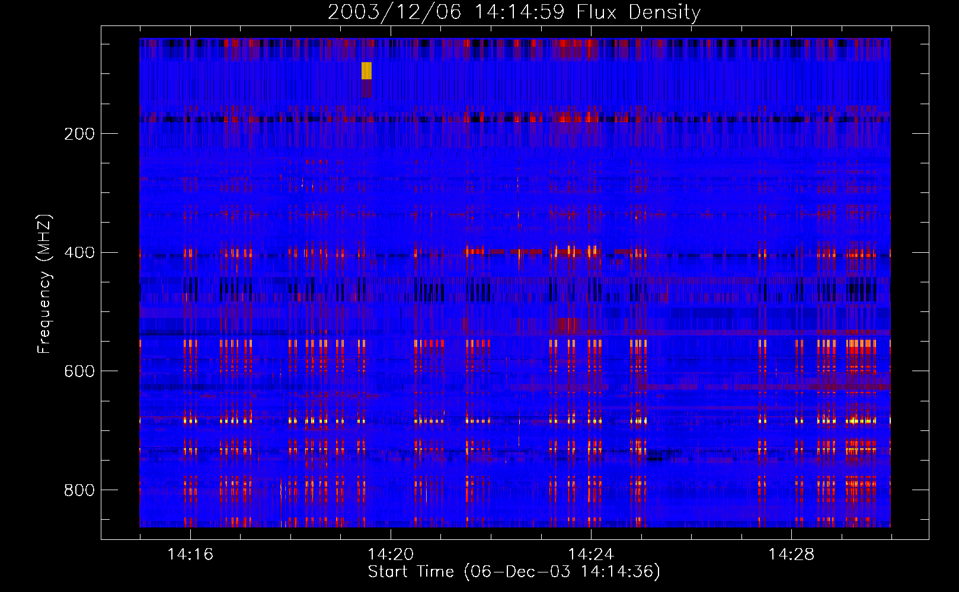
Task: Click the 'Start Time (06-Dec-03 14:14:36)' x-axis label
Action: tap(514, 572)
